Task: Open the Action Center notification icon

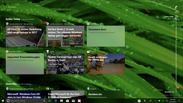Action: click(x=179, y=100)
